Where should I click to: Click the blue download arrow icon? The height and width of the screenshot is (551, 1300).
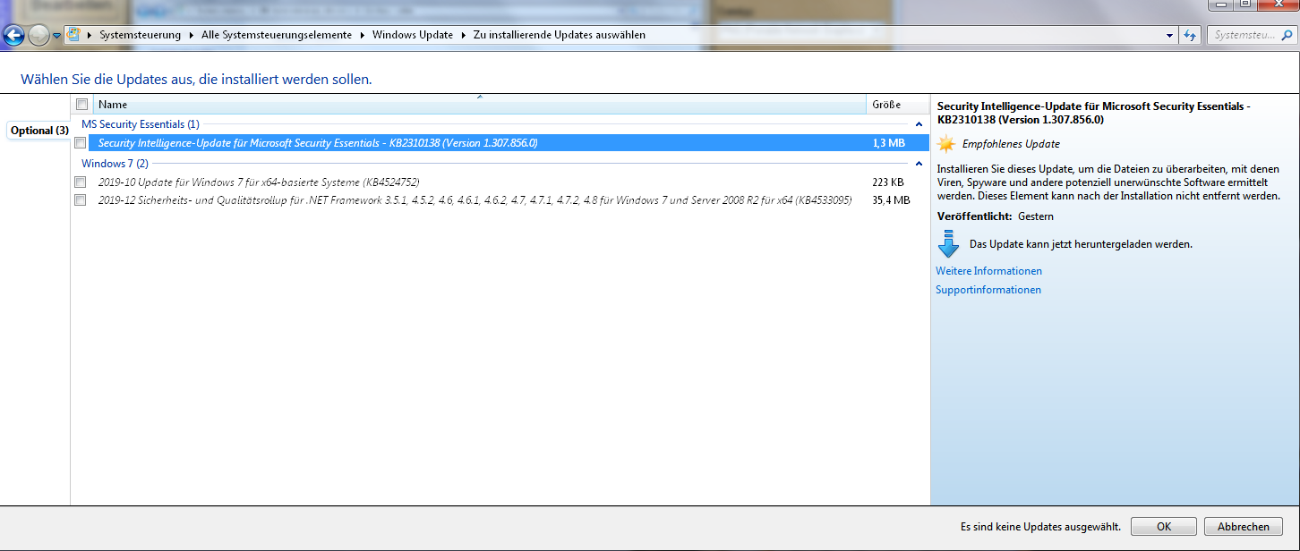click(948, 243)
